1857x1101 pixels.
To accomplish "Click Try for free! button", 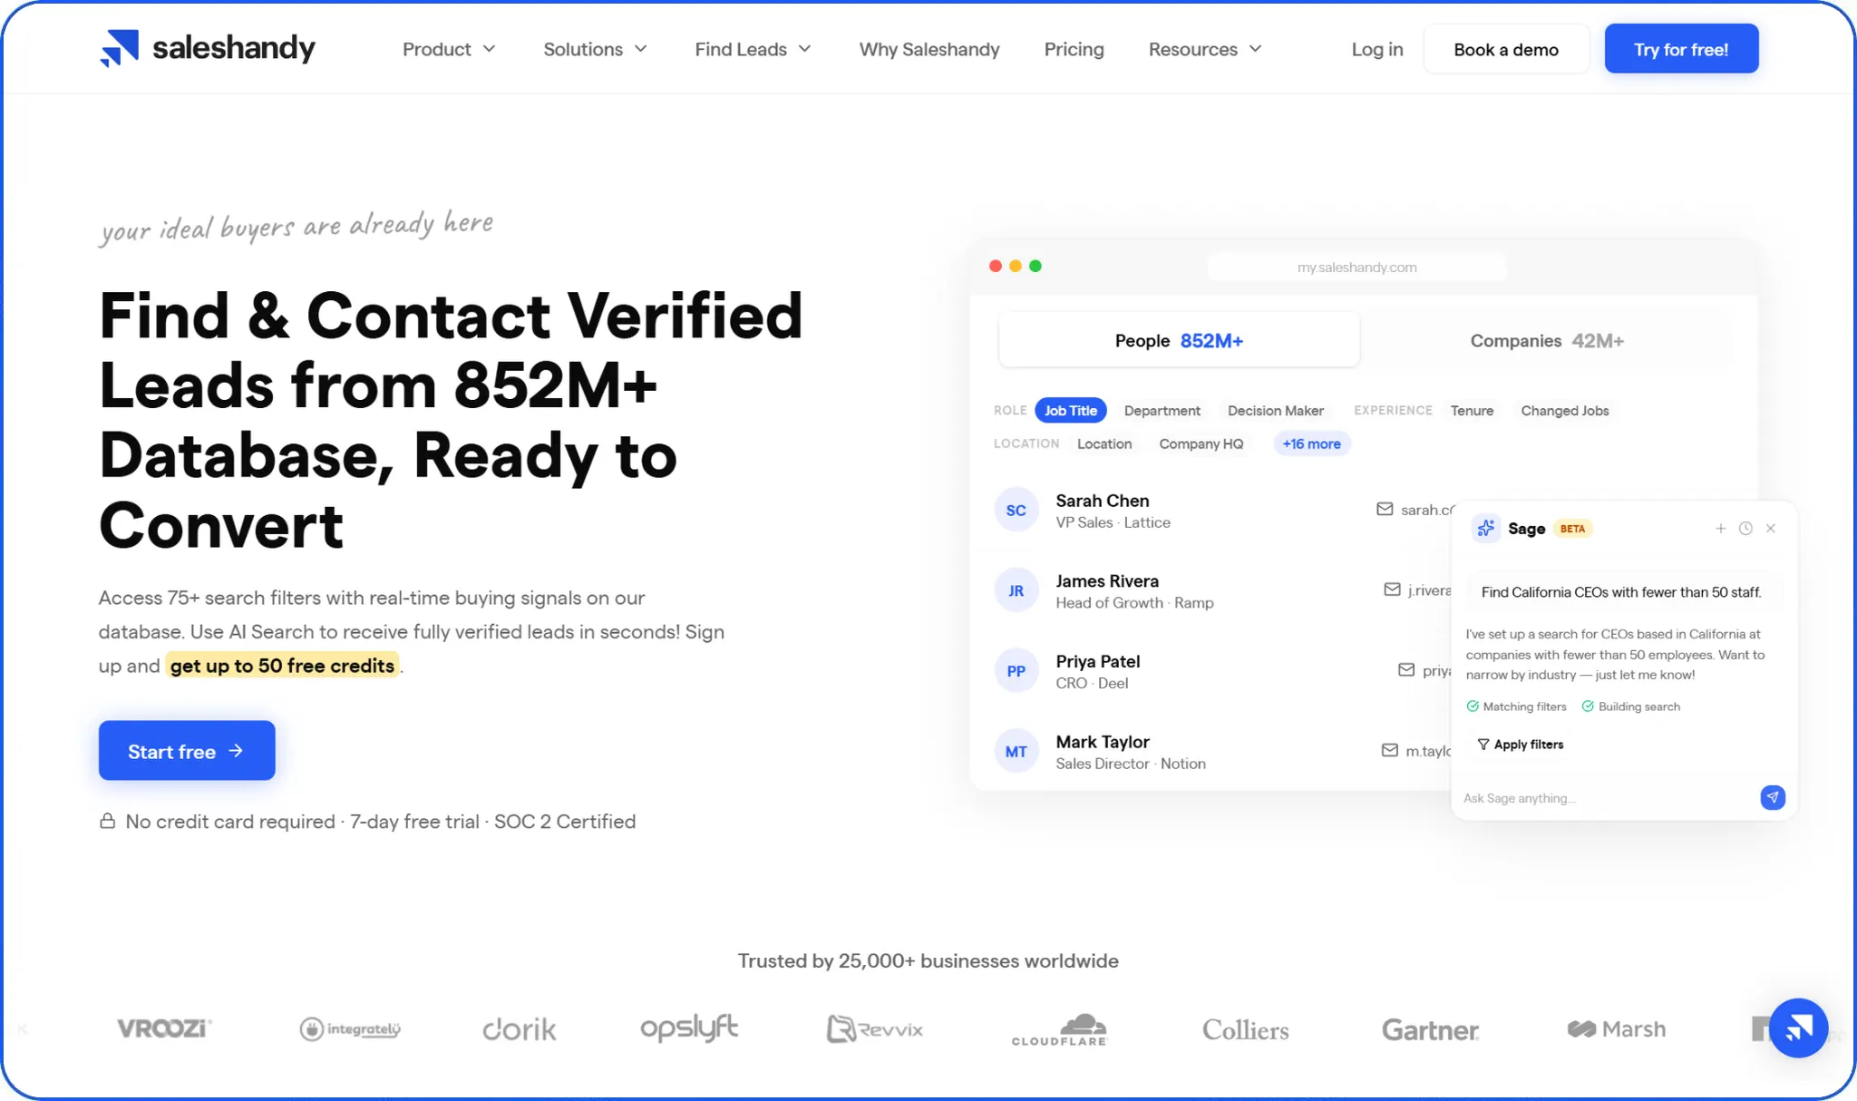I will point(1681,49).
